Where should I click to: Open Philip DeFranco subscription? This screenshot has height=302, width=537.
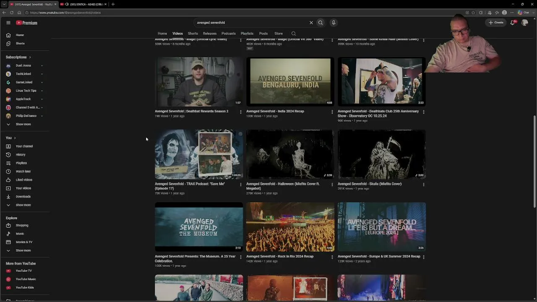[25, 116]
